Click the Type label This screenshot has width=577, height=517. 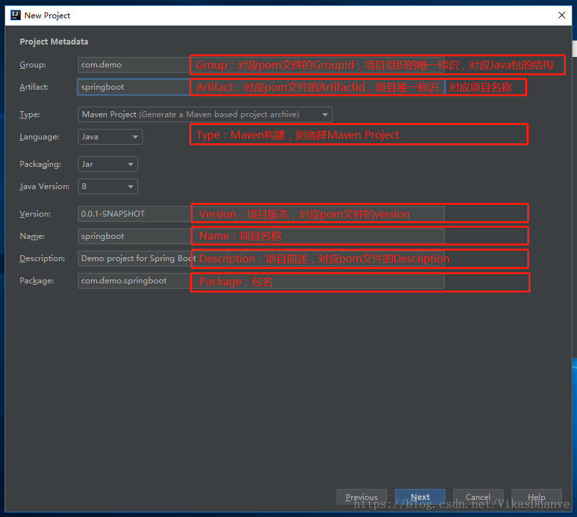coord(30,115)
